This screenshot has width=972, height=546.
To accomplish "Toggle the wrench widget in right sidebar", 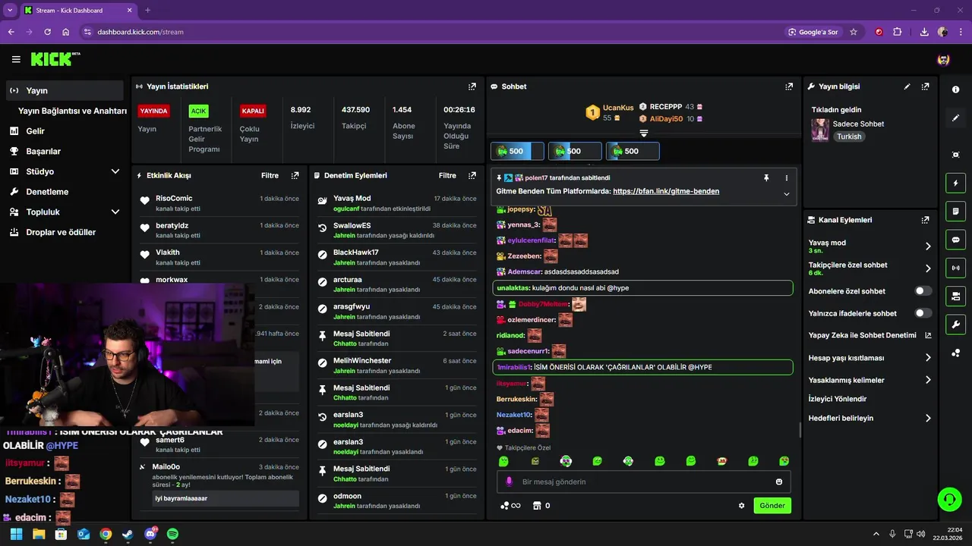I will 955,325.
